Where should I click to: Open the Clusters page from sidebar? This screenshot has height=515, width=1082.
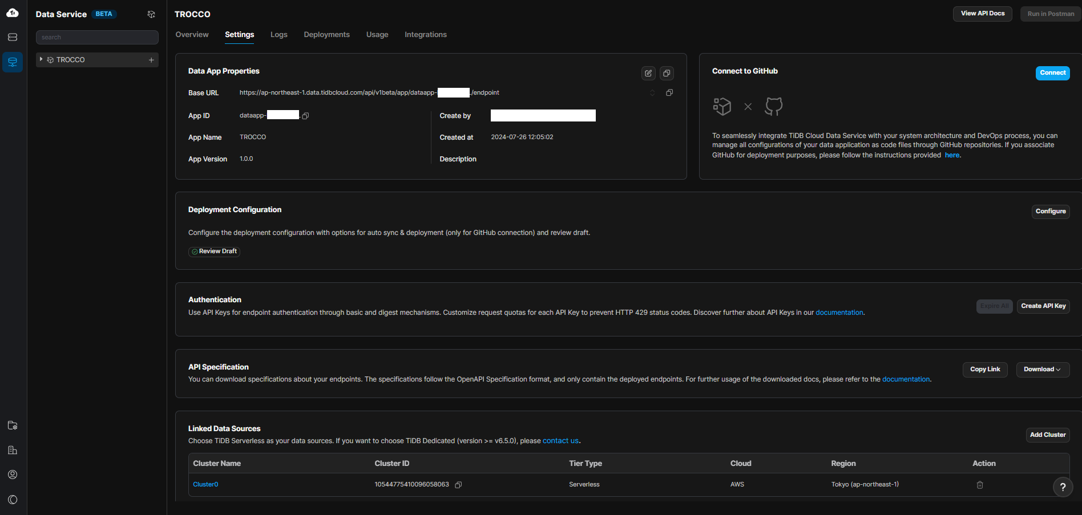pyautogui.click(x=13, y=37)
